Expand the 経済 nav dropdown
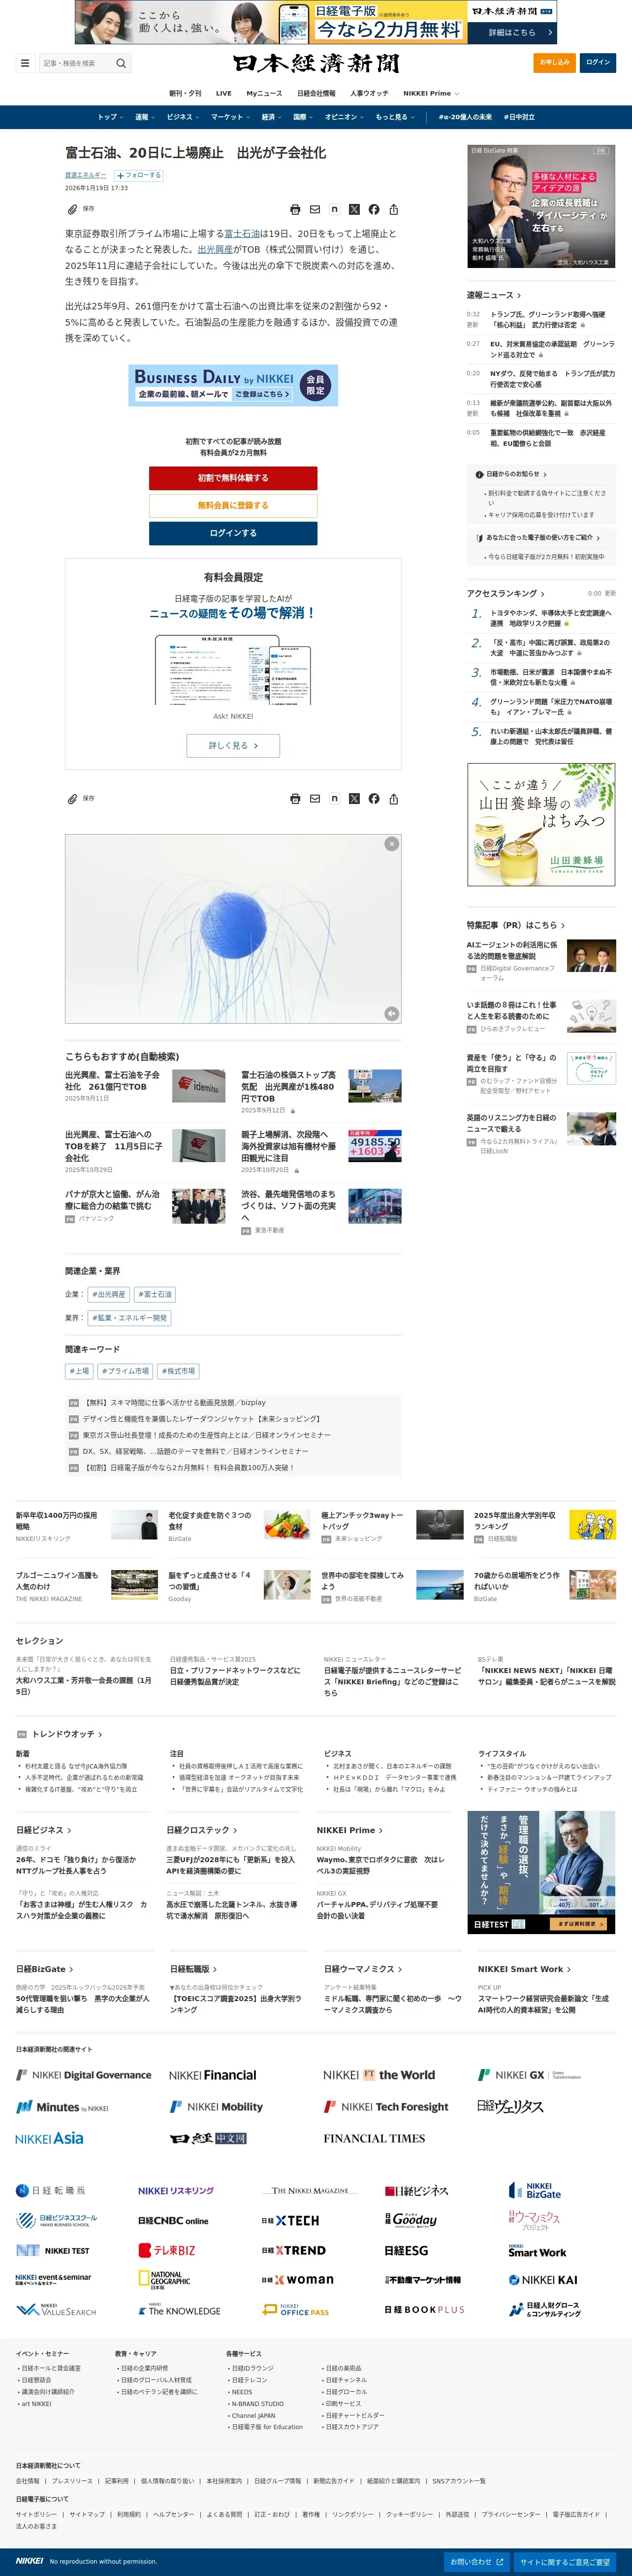Screen dimensions: 632x2576 272,117
